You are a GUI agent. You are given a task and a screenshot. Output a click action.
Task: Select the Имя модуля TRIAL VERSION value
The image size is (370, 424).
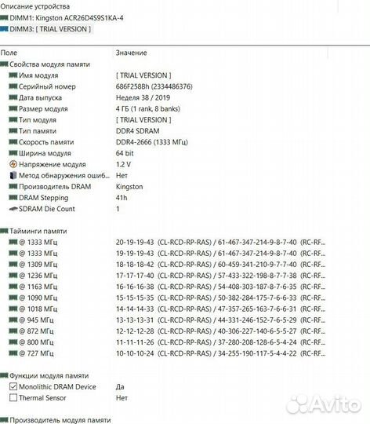pos(143,75)
